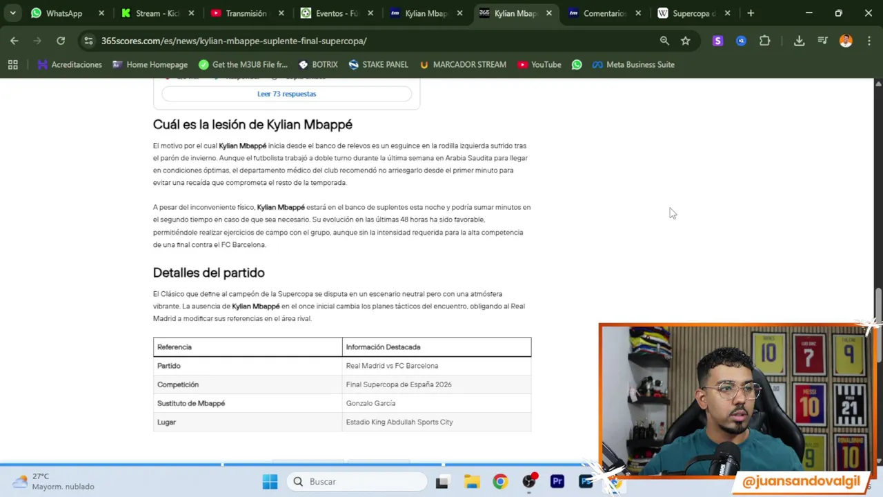
Task: Open the apps grid in bookmarks bar
Action: tap(12, 64)
